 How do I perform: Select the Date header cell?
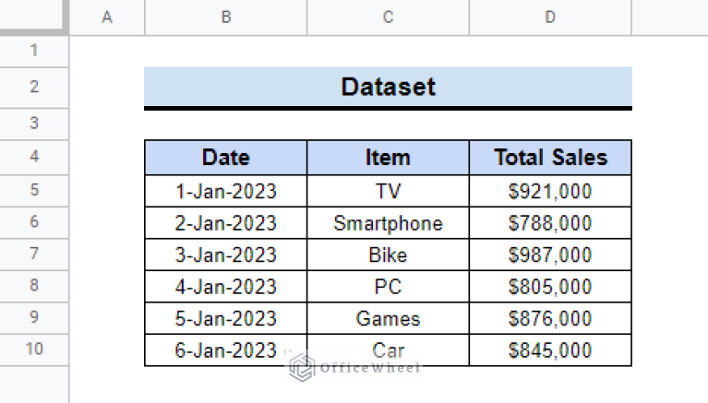point(226,158)
